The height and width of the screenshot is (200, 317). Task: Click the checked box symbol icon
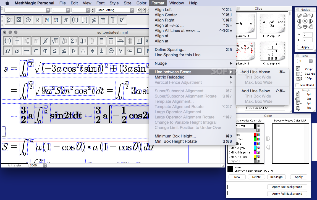(122, 20)
